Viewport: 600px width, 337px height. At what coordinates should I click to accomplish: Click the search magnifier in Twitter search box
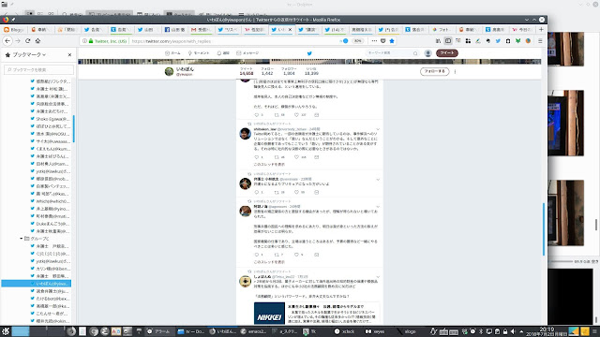tap(415, 53)
